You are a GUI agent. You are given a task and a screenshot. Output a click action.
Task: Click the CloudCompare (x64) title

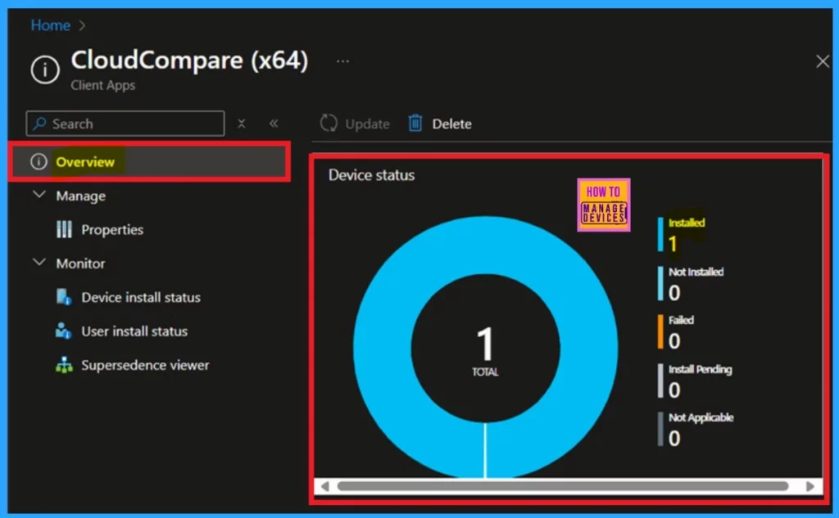[189, 60]
